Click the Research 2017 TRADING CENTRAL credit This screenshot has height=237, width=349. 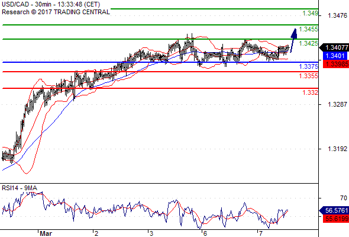pos(56,12)
